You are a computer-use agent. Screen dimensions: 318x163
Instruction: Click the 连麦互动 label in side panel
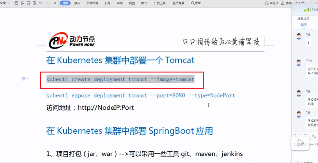click(303, 18)
